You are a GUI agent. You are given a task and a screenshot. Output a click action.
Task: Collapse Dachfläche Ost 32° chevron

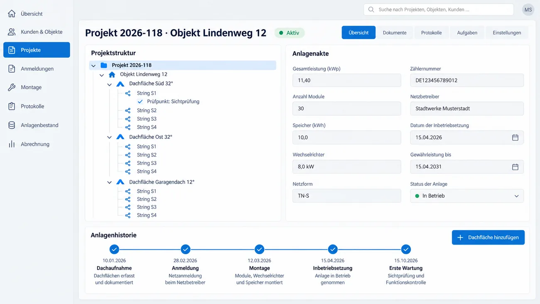point(110,137)
